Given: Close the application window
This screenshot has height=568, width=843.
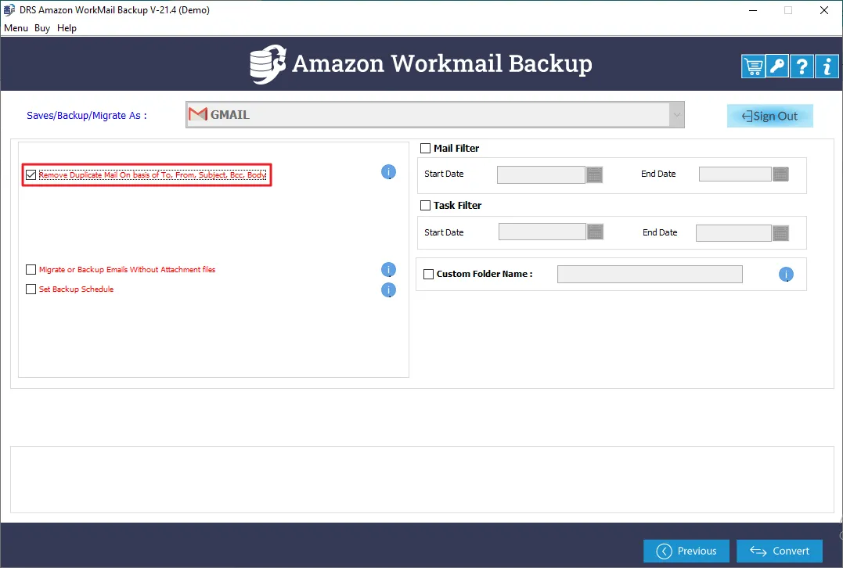Looking at the screenshot, I should click(x=823, y=10).
